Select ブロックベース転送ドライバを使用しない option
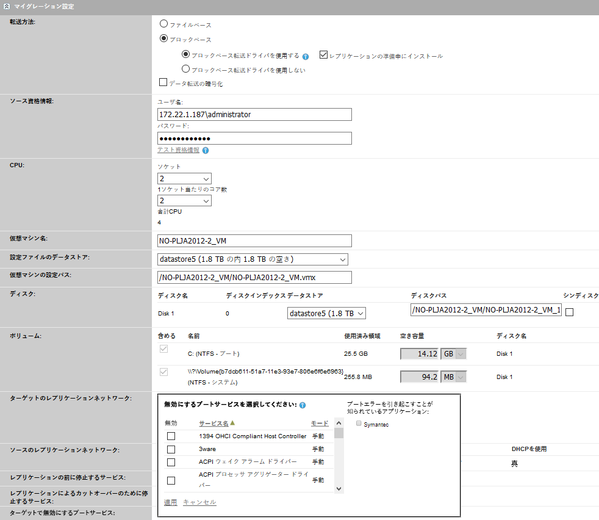 point(186,70)
